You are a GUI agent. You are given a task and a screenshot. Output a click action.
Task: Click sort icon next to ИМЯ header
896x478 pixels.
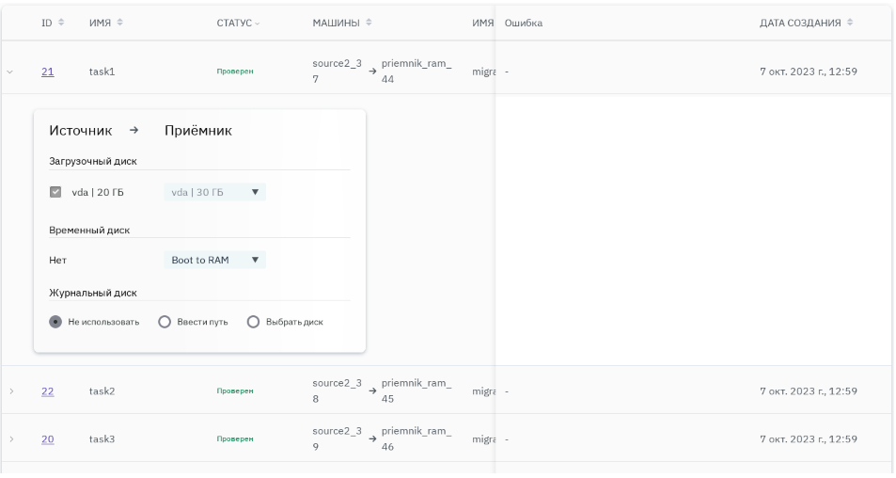pyautogui.click(x=119, y=23)
